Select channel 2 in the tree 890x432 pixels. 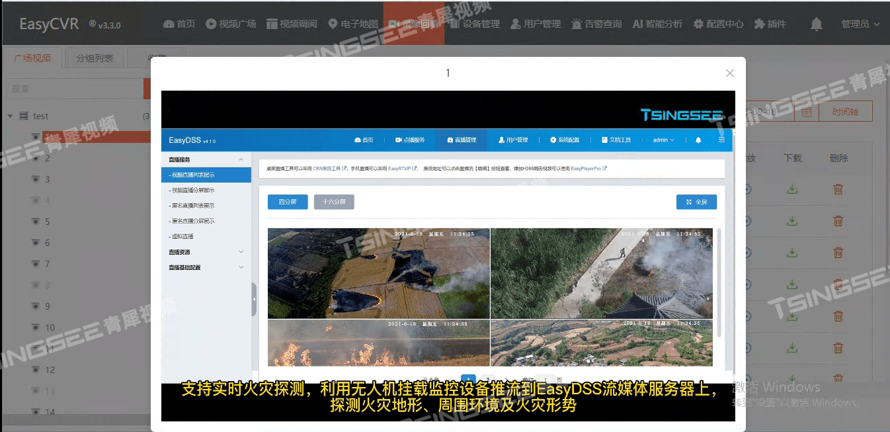tap(47, 158)
